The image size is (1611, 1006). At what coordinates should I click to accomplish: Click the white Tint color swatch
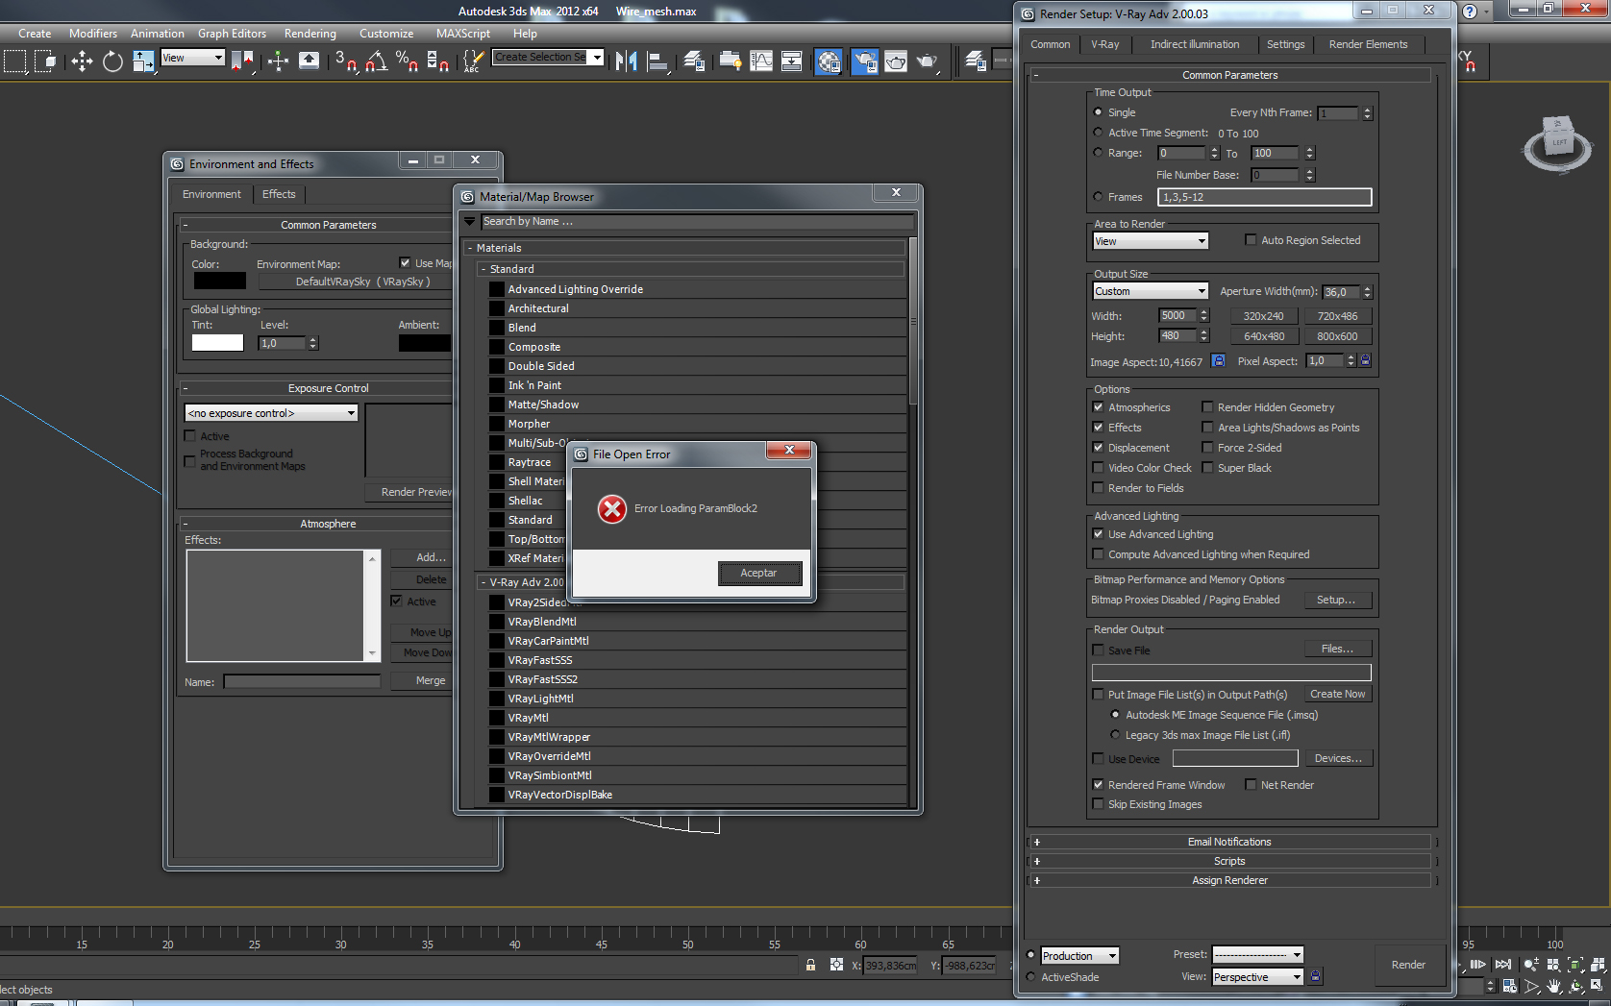pos(217,342)
